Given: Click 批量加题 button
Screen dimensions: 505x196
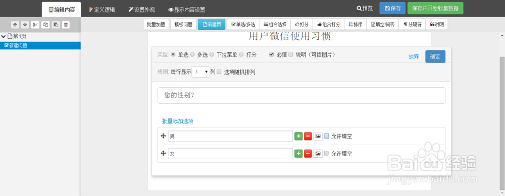Looking at the screenshot, I should pyautogui.click(x=156, y=24).
